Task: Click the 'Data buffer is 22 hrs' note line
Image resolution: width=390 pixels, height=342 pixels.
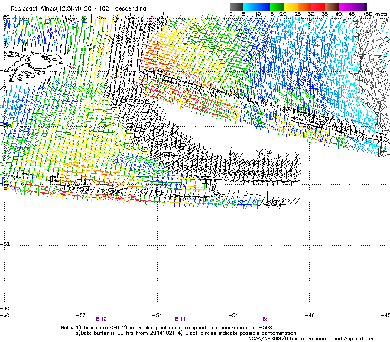Action: [x=186, y=333]
